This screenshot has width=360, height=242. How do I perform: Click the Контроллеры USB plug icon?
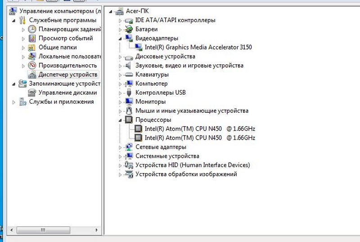tap(129, 92)
